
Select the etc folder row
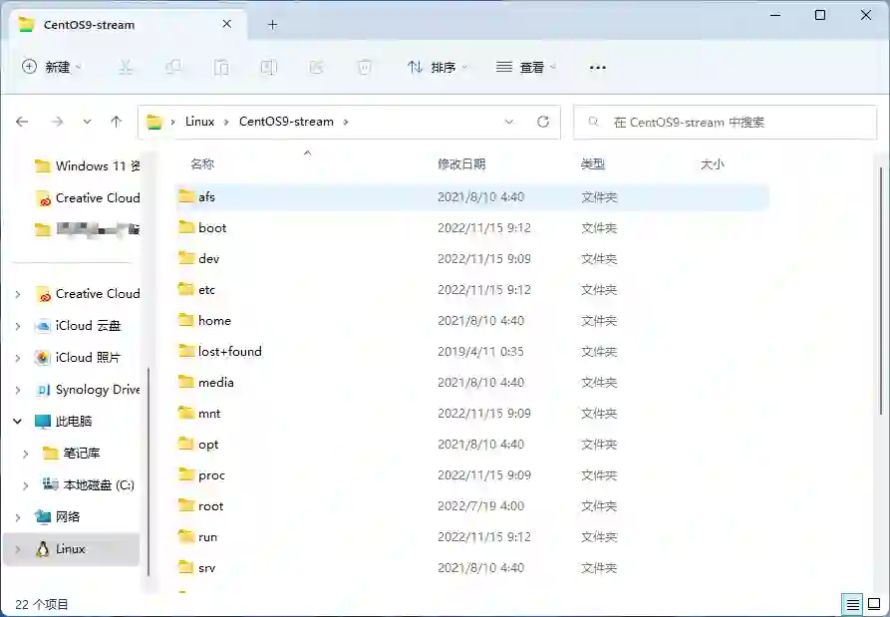click(472, 289)
